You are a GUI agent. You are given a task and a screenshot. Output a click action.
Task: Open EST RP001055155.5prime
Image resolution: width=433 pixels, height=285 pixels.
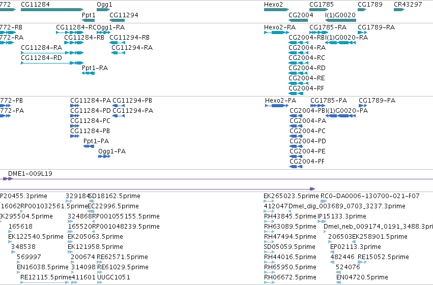126,216
